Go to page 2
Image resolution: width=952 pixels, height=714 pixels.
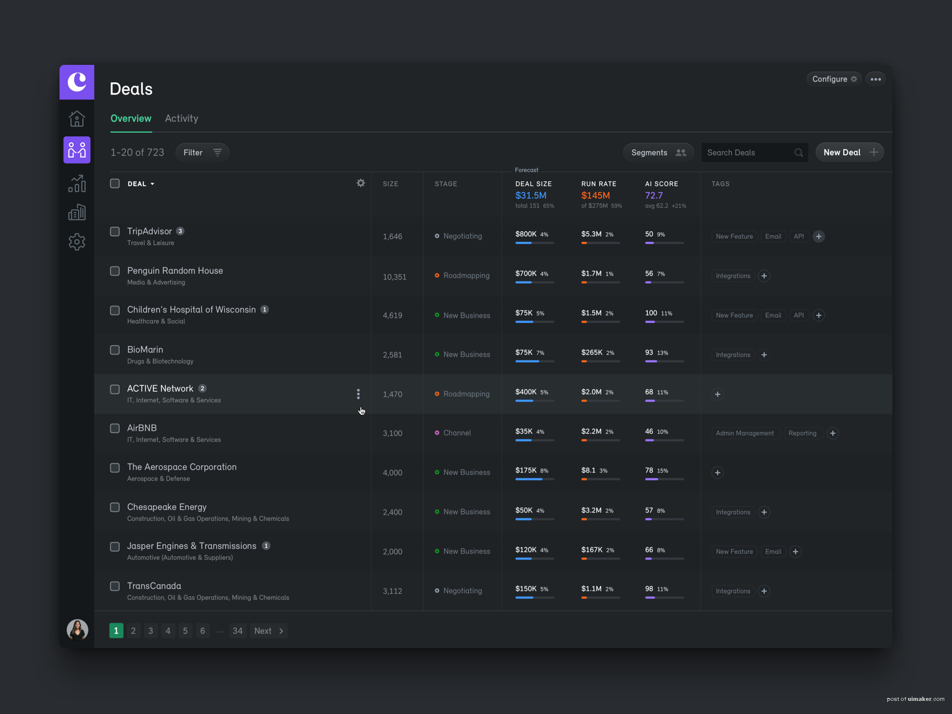click(133, 631)
